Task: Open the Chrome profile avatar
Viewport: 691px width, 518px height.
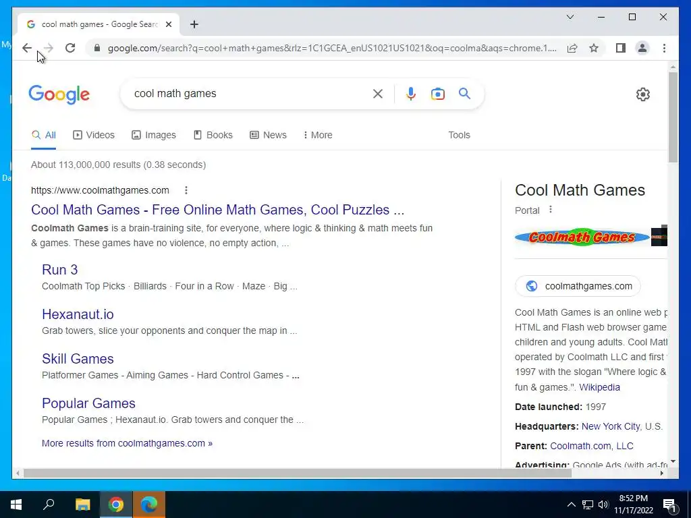Action: 642,48
